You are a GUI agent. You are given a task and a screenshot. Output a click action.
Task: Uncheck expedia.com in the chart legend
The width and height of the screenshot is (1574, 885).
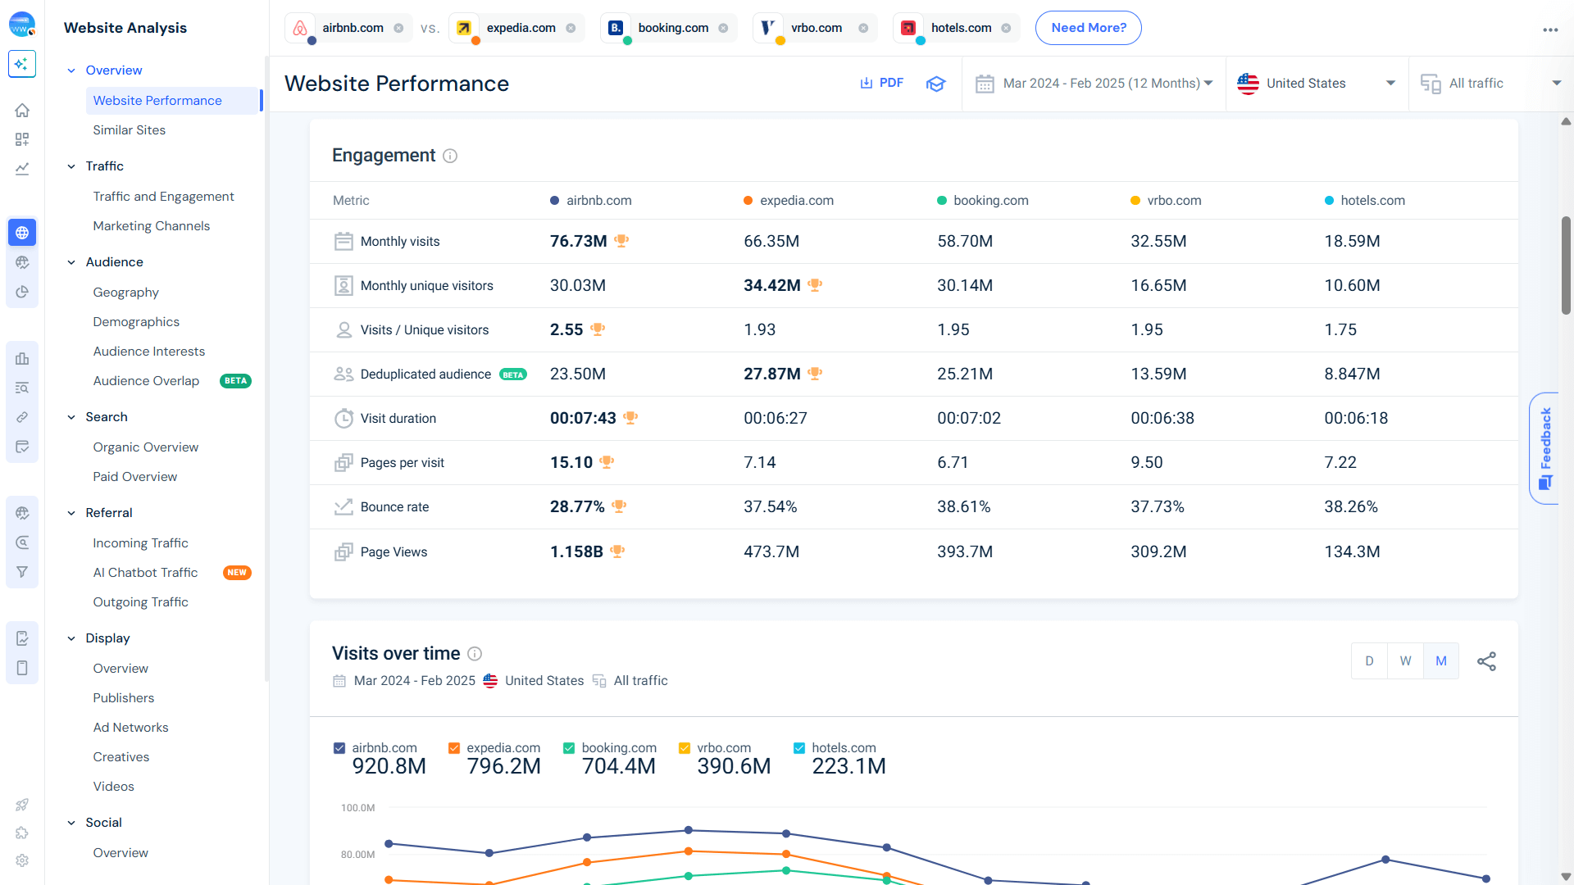[x=453, y=747]
